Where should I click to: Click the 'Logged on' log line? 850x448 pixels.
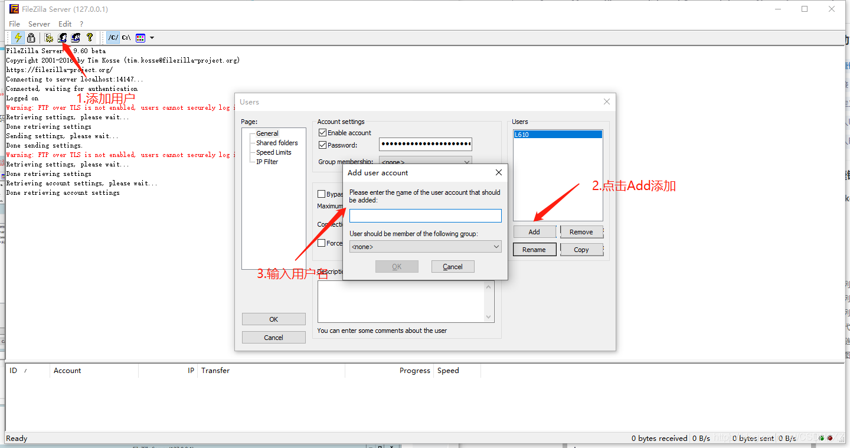22,99
